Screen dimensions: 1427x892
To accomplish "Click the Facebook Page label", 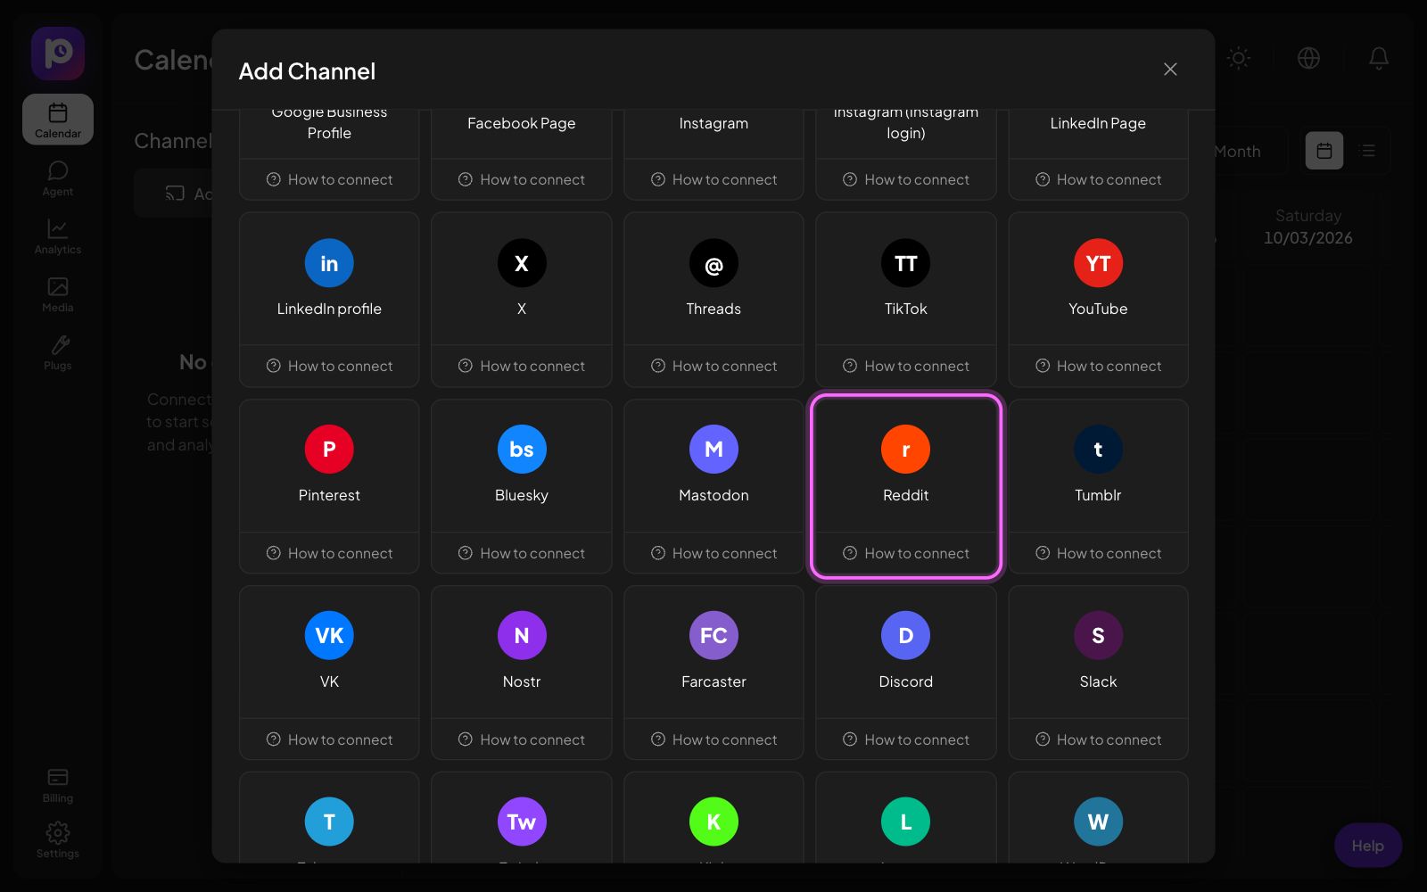I will [522, 123].
